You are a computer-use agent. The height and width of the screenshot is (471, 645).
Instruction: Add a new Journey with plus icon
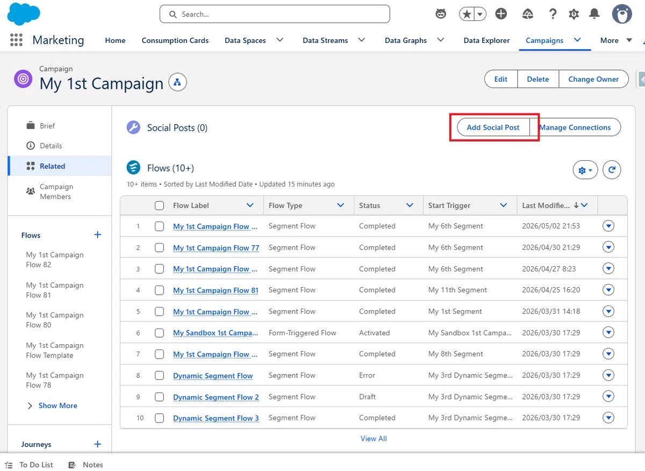tap(98, 444)
